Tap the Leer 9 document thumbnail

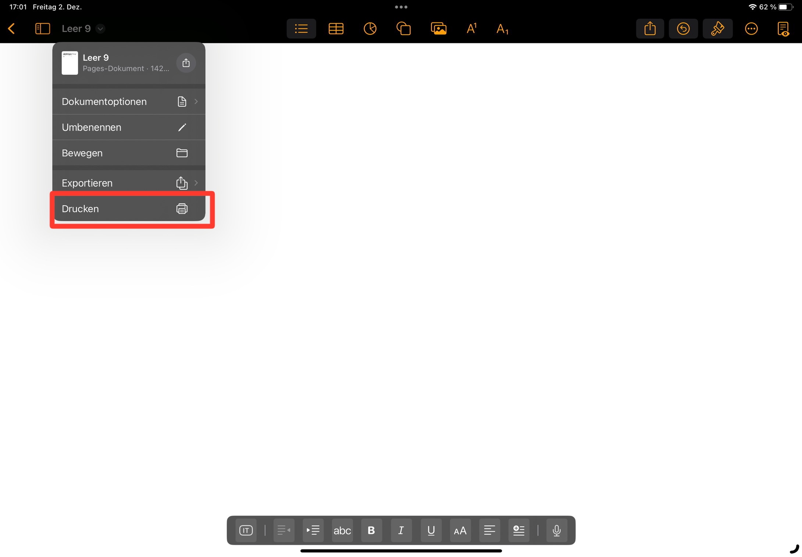(69, 63)
